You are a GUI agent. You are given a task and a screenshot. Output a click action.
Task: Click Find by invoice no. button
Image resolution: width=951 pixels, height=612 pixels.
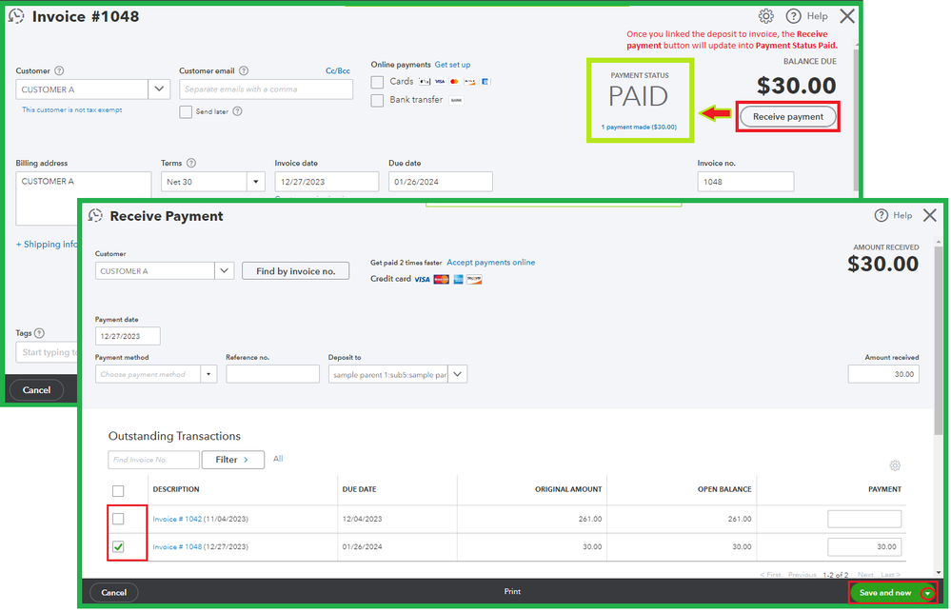click(x=295, y=271)
